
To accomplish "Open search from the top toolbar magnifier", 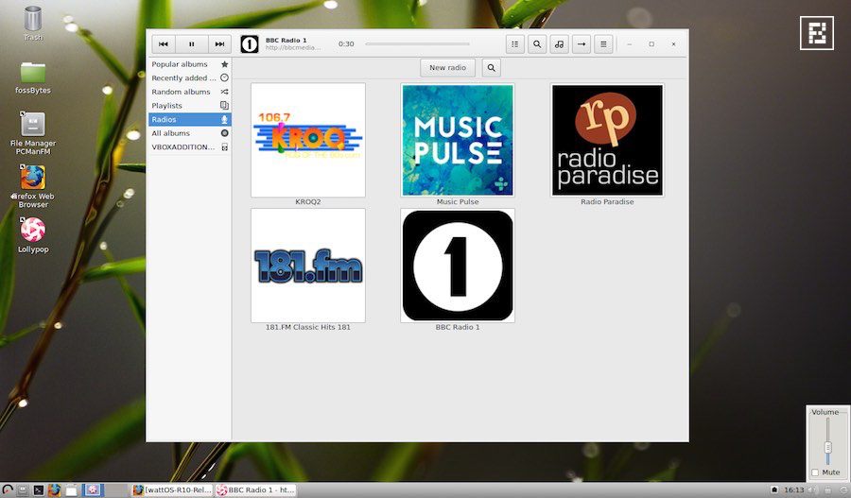I will point(537,43).
